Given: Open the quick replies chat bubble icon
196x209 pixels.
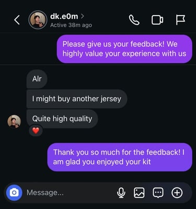Looking at the screenshot, I should click(x=158, y=193).
